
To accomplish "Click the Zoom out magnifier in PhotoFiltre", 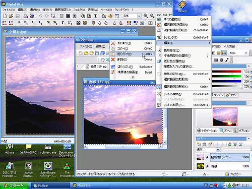I will click(x=152, y=16).
